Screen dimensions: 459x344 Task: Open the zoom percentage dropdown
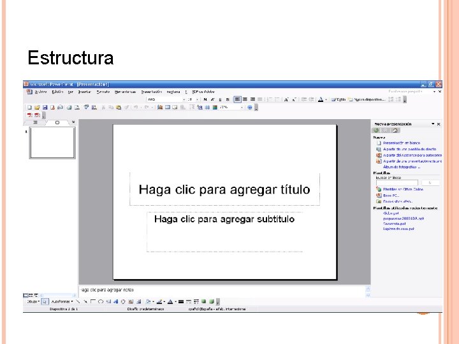pos(242,108)
